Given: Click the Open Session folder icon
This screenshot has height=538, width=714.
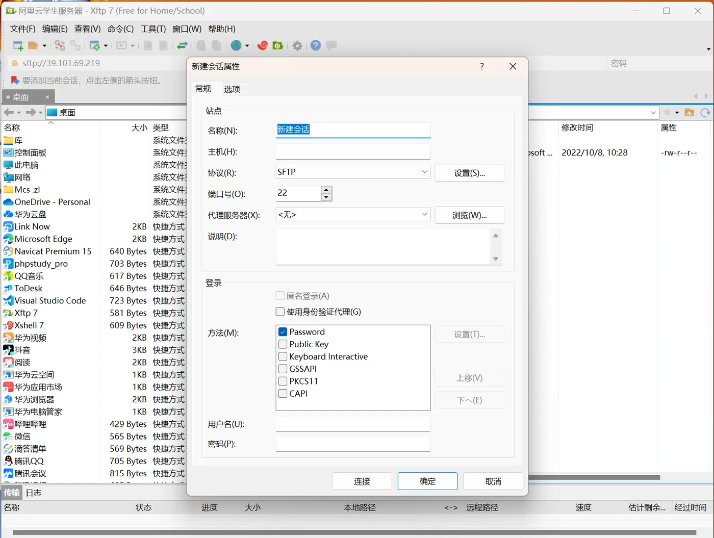Looking at the screenshot, I should point(33,46).
